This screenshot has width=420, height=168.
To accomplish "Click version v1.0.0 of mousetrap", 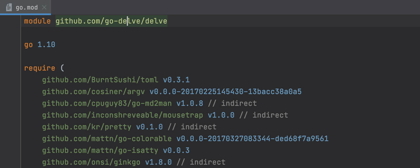I will pos(221,115).
